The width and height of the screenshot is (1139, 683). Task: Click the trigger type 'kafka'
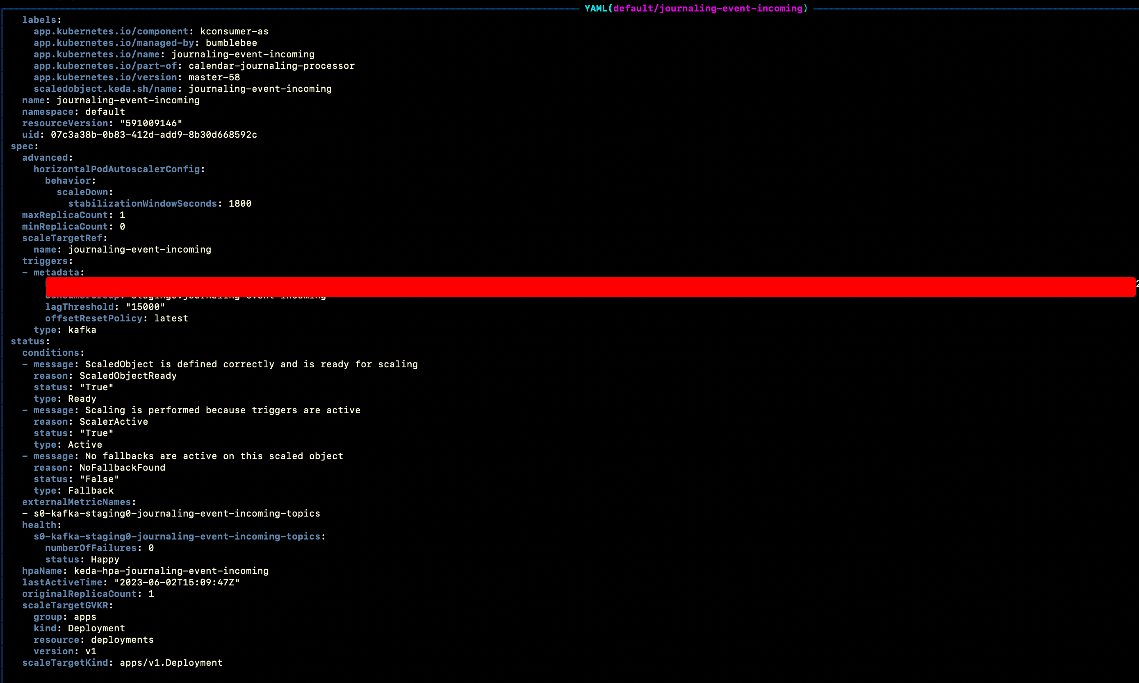82,330
